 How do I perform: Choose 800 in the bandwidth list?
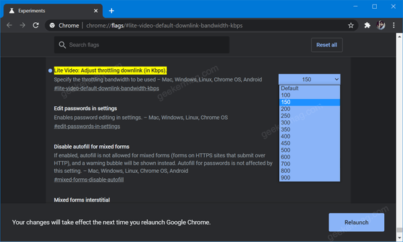(x=310, y=171)
